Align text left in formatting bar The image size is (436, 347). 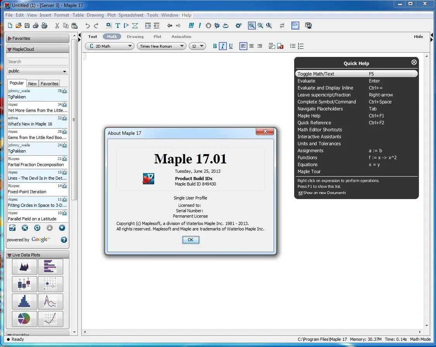[243, 46]
